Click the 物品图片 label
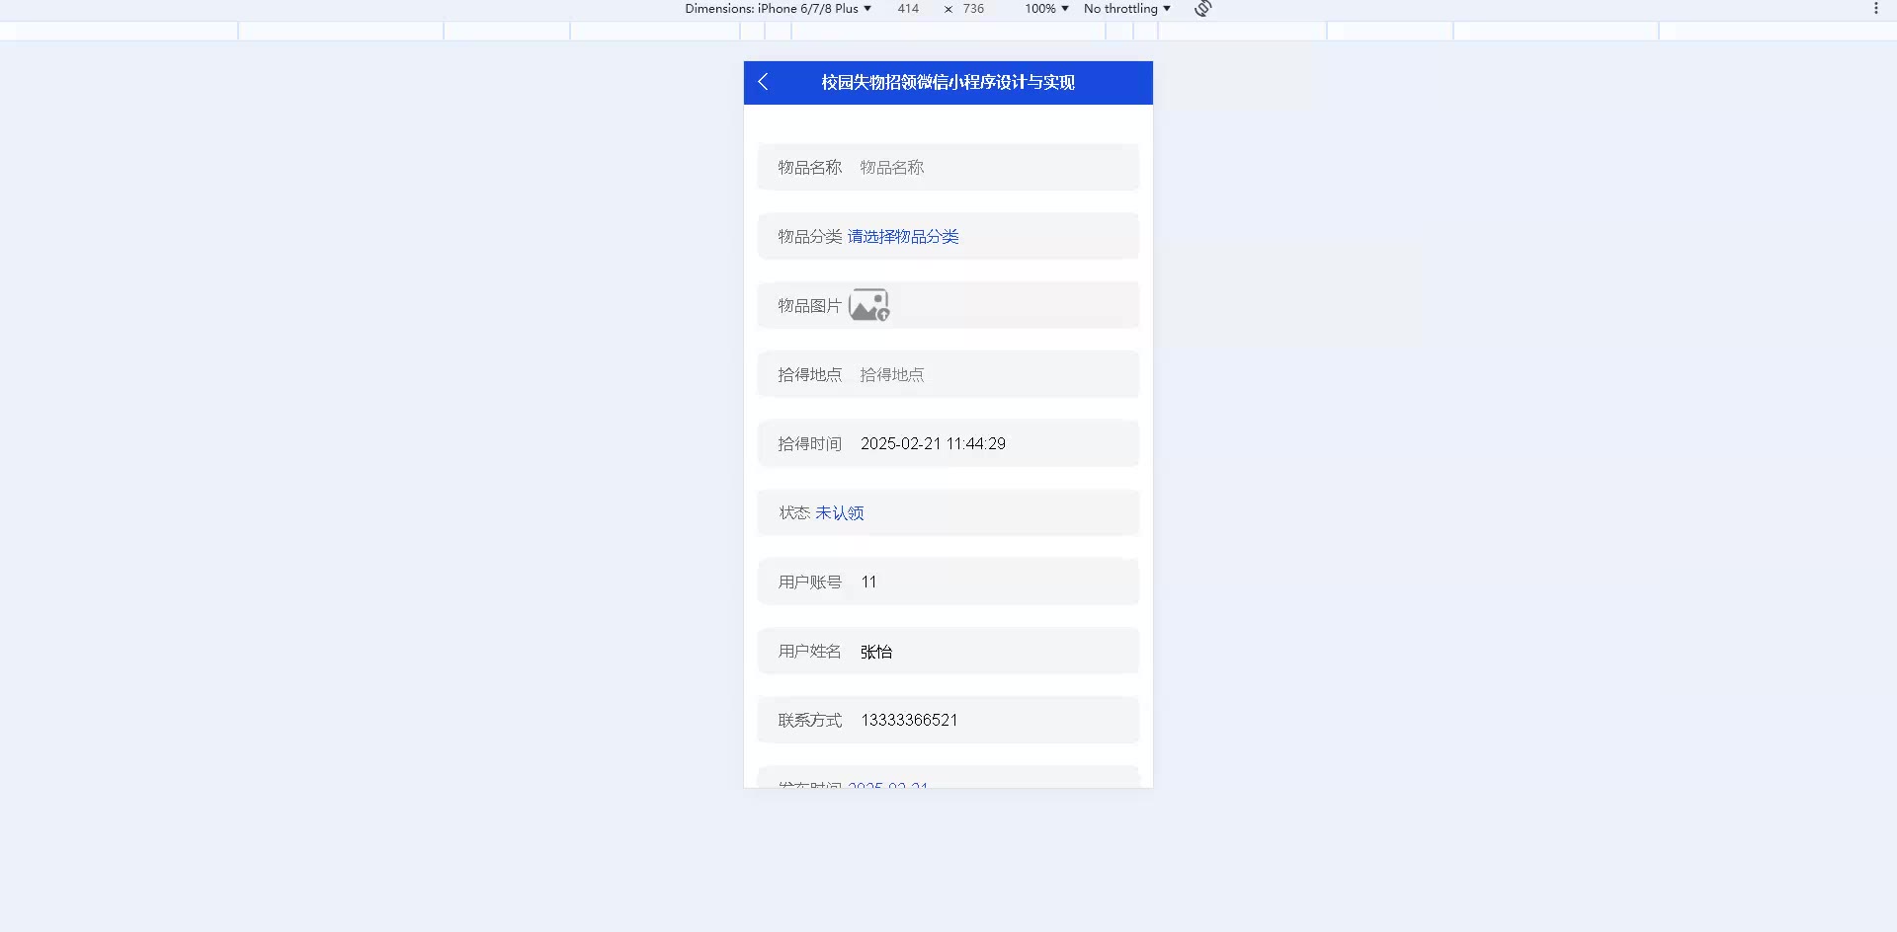Screen dimensions: 1897x932 [809, 305]
